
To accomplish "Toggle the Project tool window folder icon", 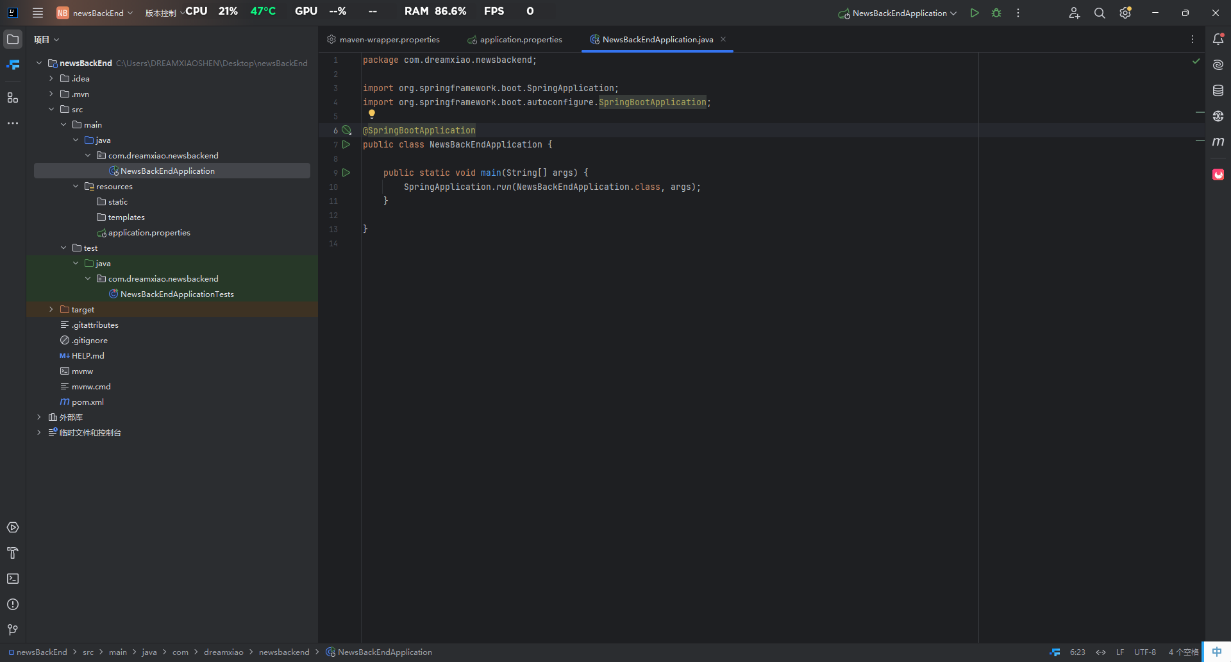I will [x=13, y=39].
